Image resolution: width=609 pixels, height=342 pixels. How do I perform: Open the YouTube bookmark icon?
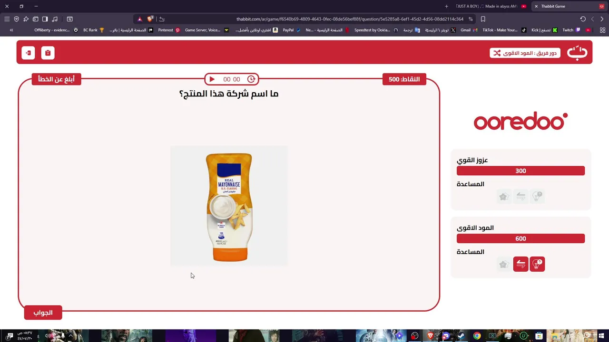[x=589, y=30]
